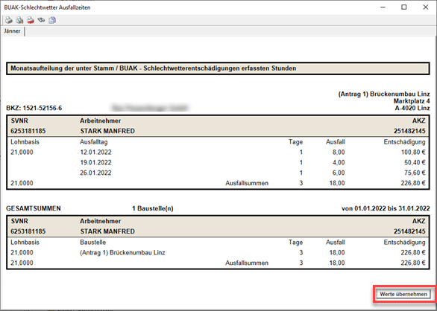This screenshot has height=311, width=437.
Task: Select the 19.01.2022 Ausfalltag entry
Action: [x=95, y=162]
